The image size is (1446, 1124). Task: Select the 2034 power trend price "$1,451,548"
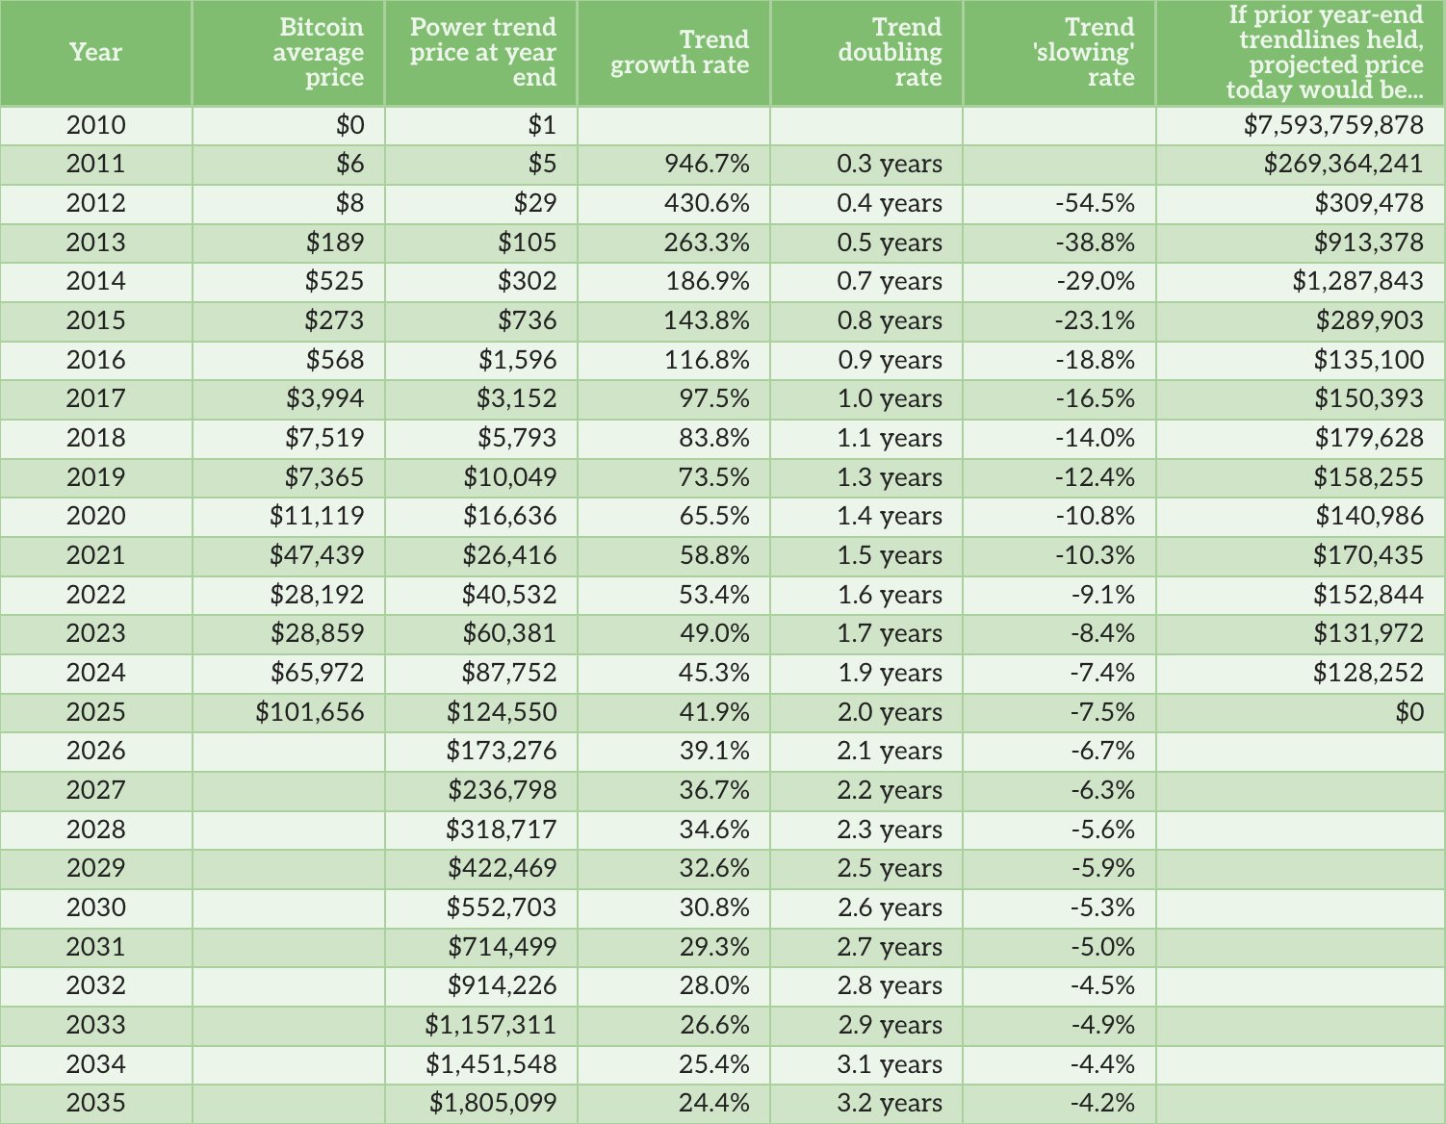pyautogui.click(x=491, y=1064)
